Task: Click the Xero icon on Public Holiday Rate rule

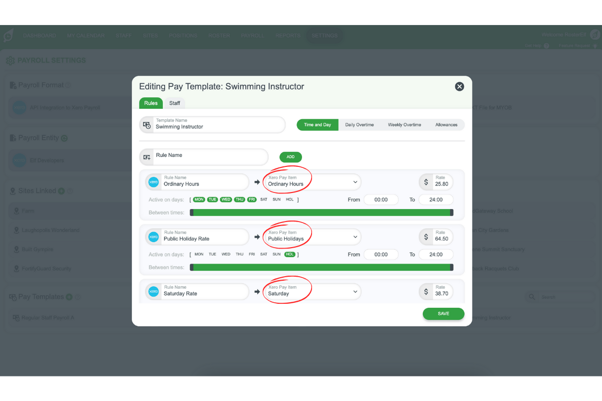Action: click(x=154, y=237)
